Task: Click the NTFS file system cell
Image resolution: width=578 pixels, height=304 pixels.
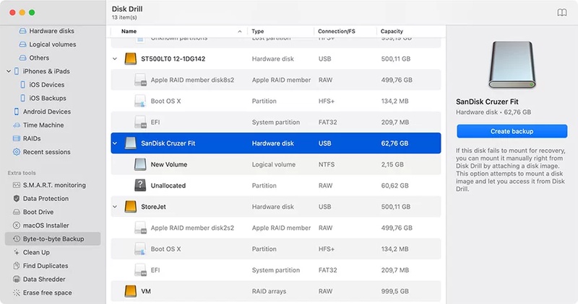Action: point(327,164)
